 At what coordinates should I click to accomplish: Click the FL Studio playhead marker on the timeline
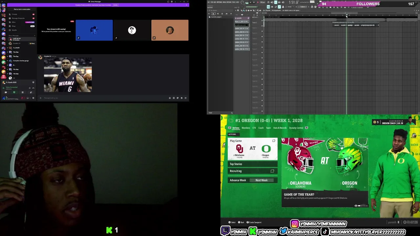point(347,15)
